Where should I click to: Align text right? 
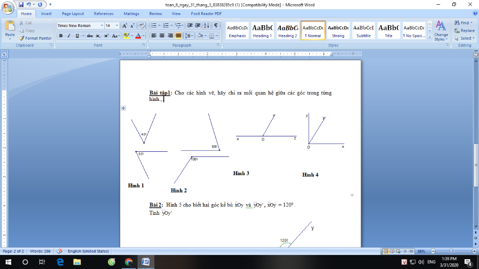[170, 35]
